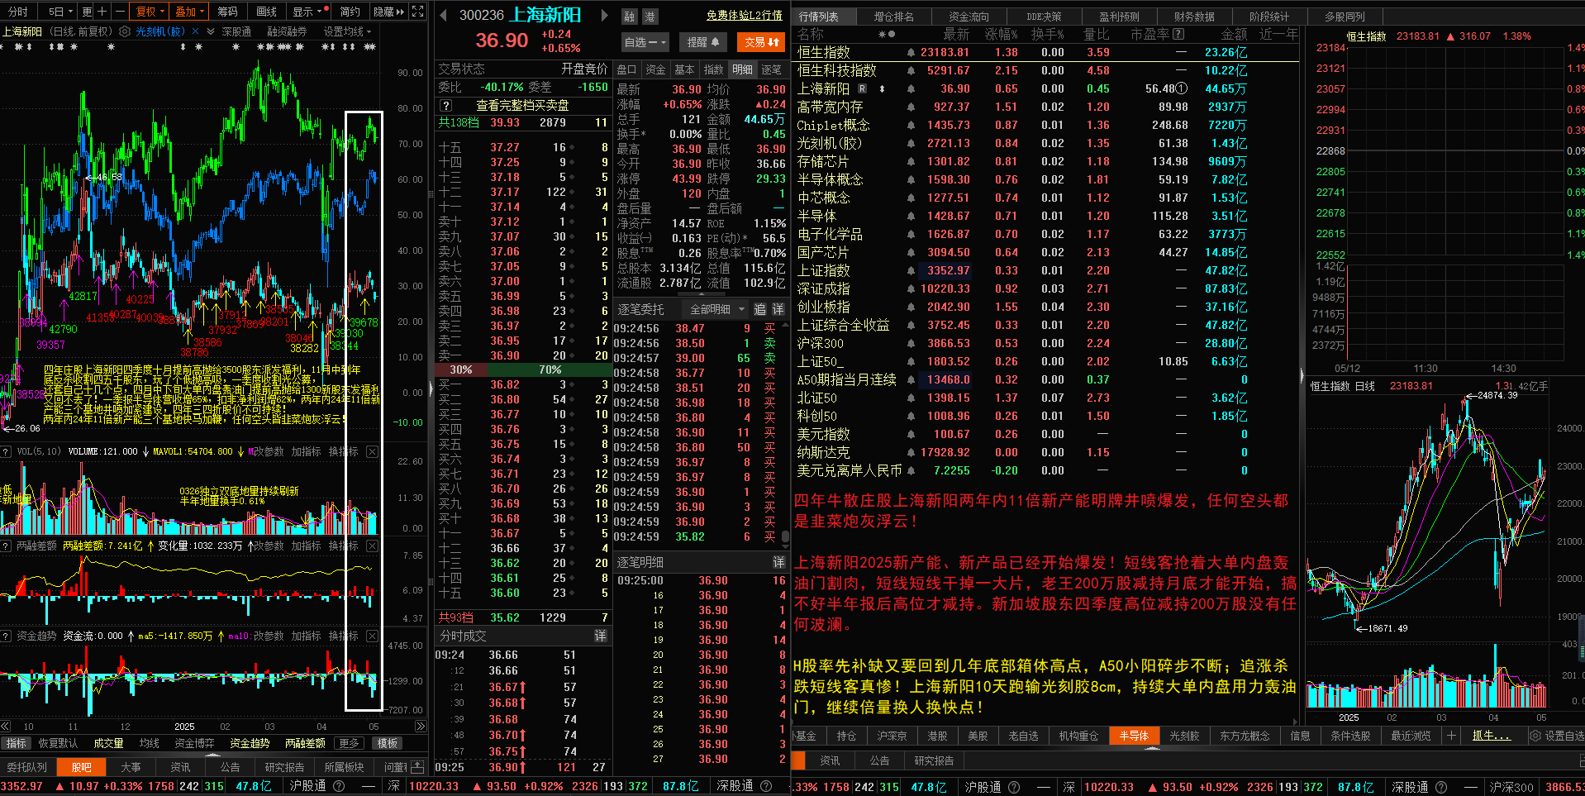The image size is (1585, 796).
Task: Click the 融 margin badge icon
Action: [631, 16]
